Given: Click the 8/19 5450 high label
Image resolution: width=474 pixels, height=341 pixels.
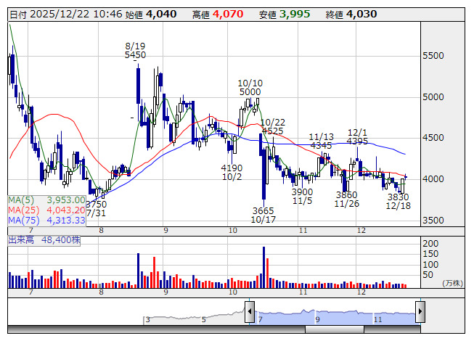Looking at the screenshot, I should click(x=135, y=51).
